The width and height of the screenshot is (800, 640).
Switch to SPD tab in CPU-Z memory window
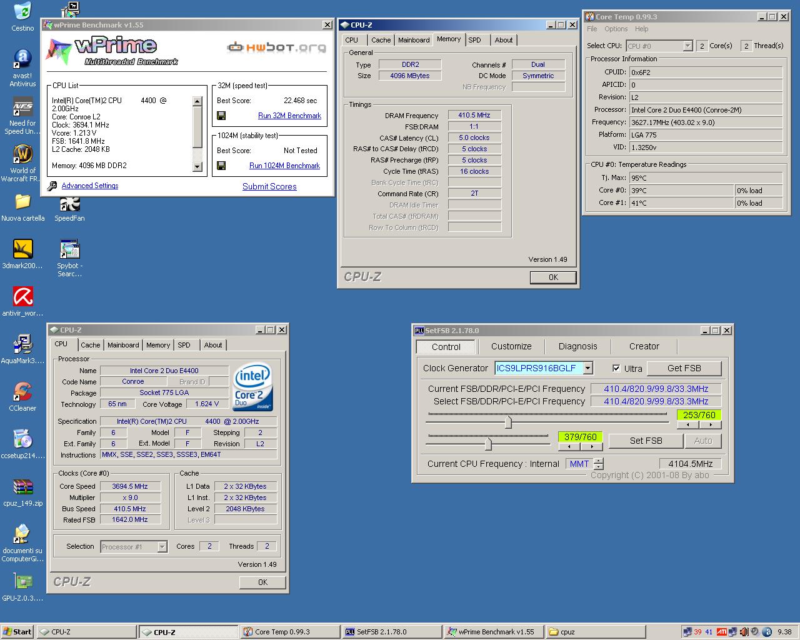coord(475,40)
